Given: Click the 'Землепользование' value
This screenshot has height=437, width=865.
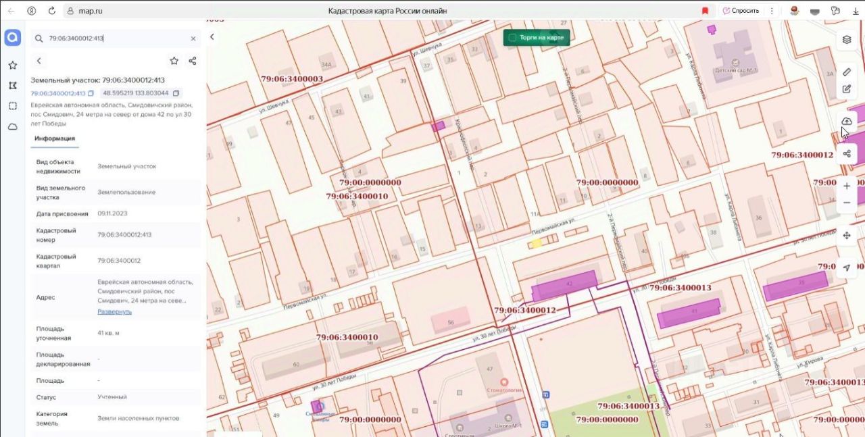Looking at the screenshot, I should (126, 192).
